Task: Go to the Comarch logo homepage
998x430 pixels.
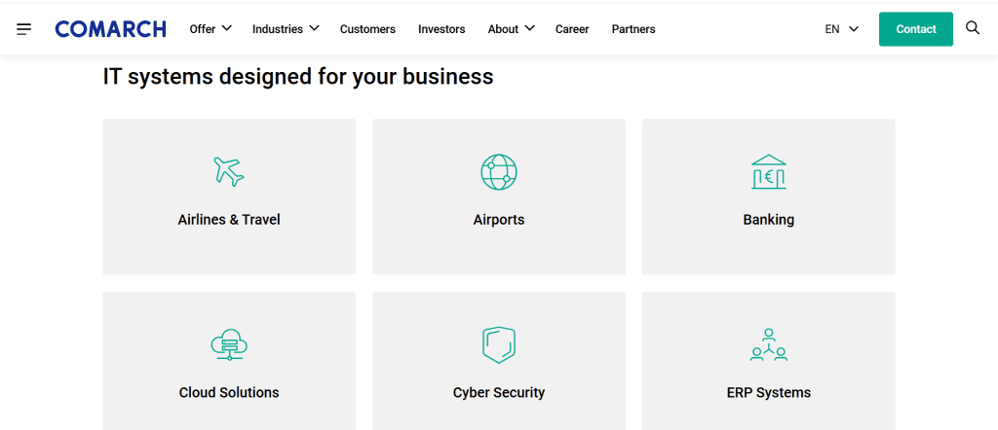Action: 110,29
